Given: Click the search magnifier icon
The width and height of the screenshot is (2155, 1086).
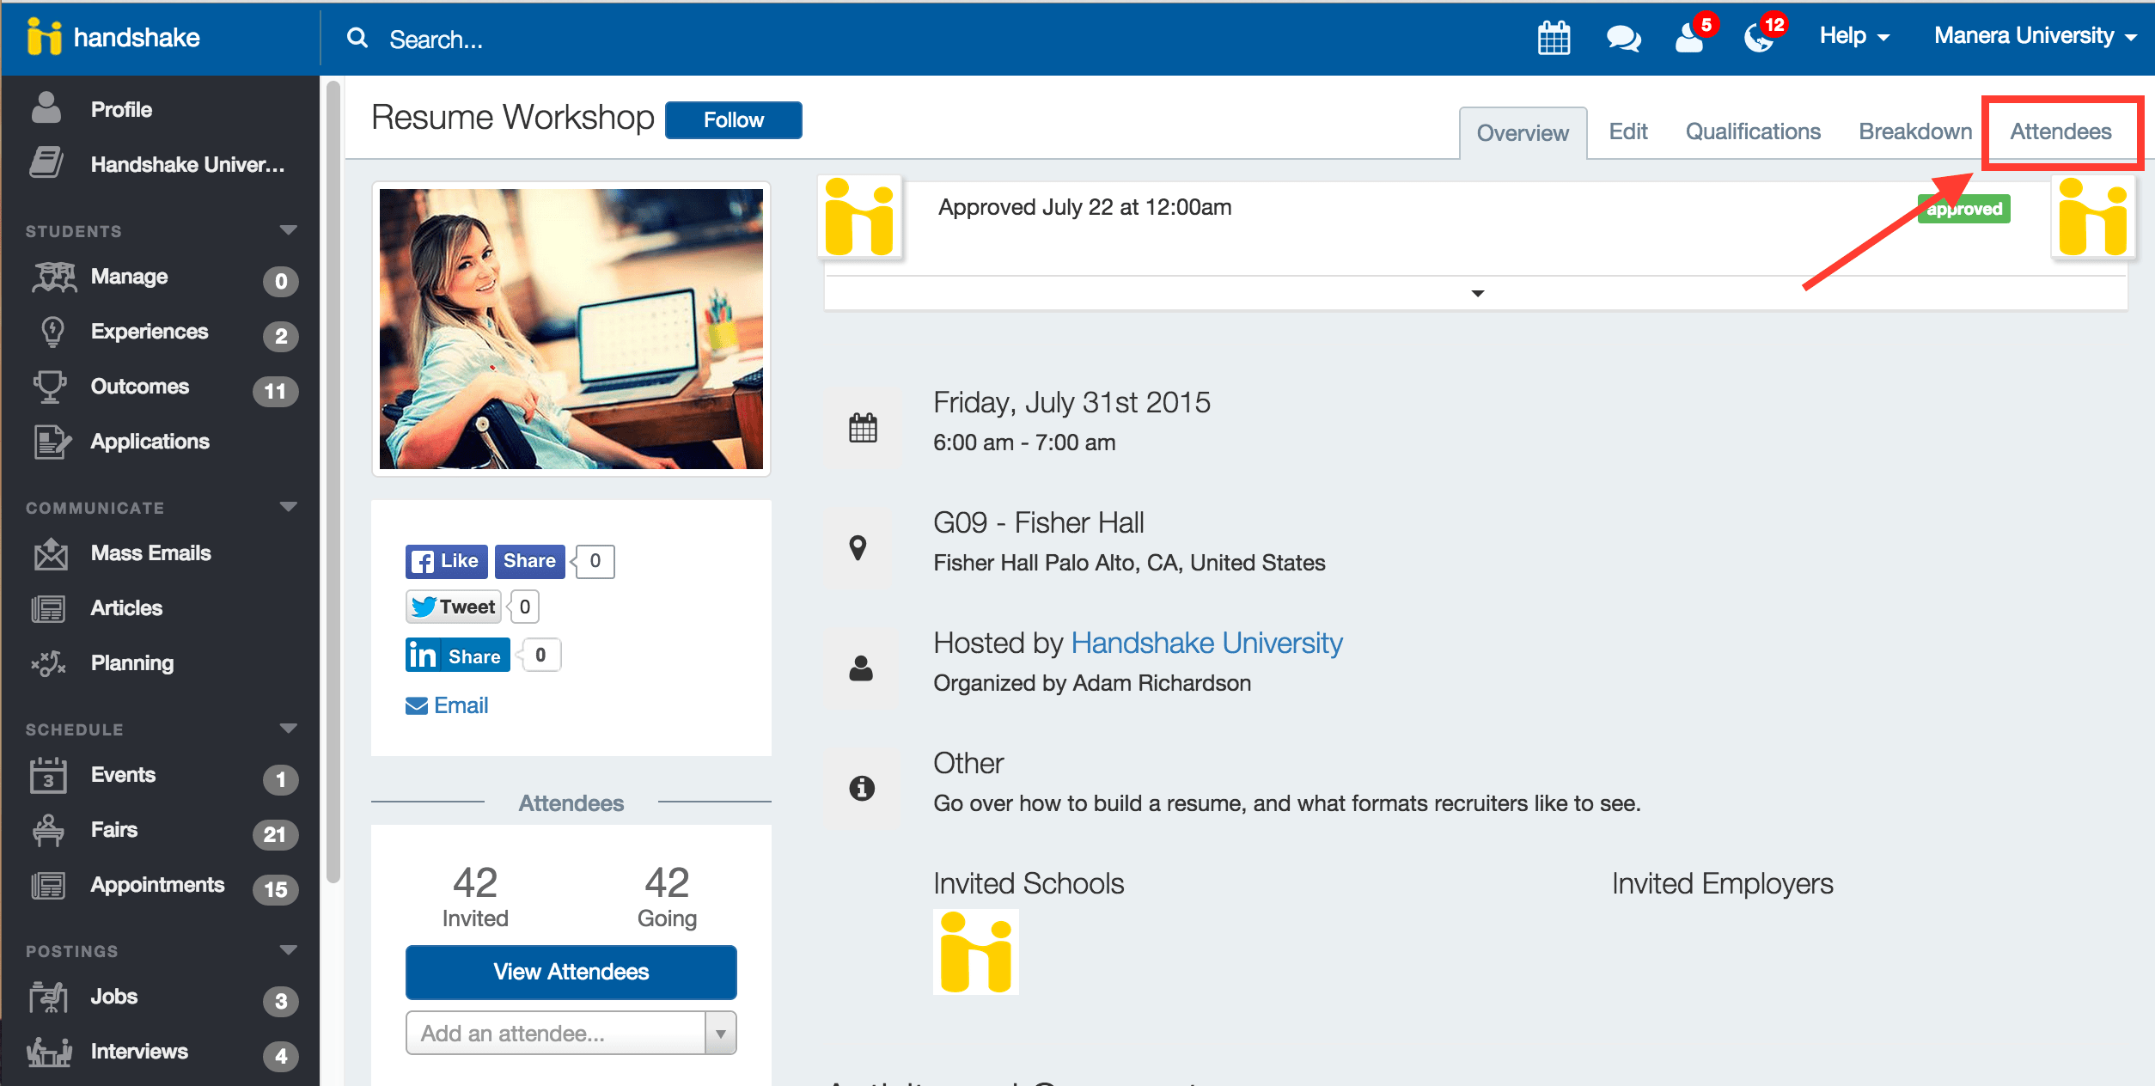Looking at the screenshot, I should (x=357, y=38).
